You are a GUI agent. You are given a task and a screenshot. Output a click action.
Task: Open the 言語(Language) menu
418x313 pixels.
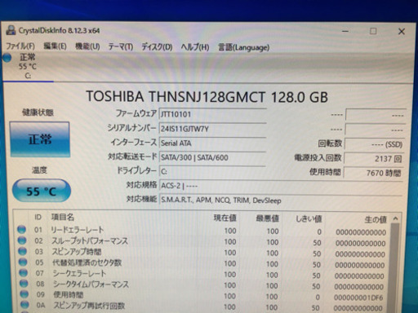coord(244,47)
